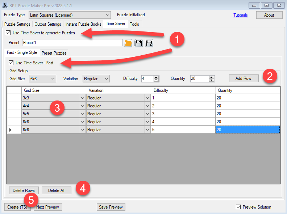Disable the Preview Solution checkbox
This screenshot has width=287, height=214.
[x=238, y=207]
